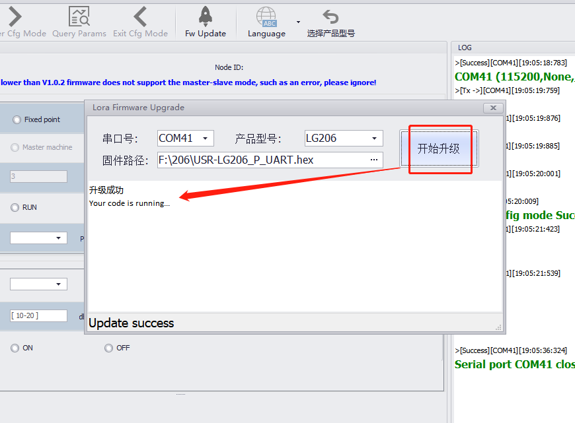Choose the OFF radio option

(108, 348)
